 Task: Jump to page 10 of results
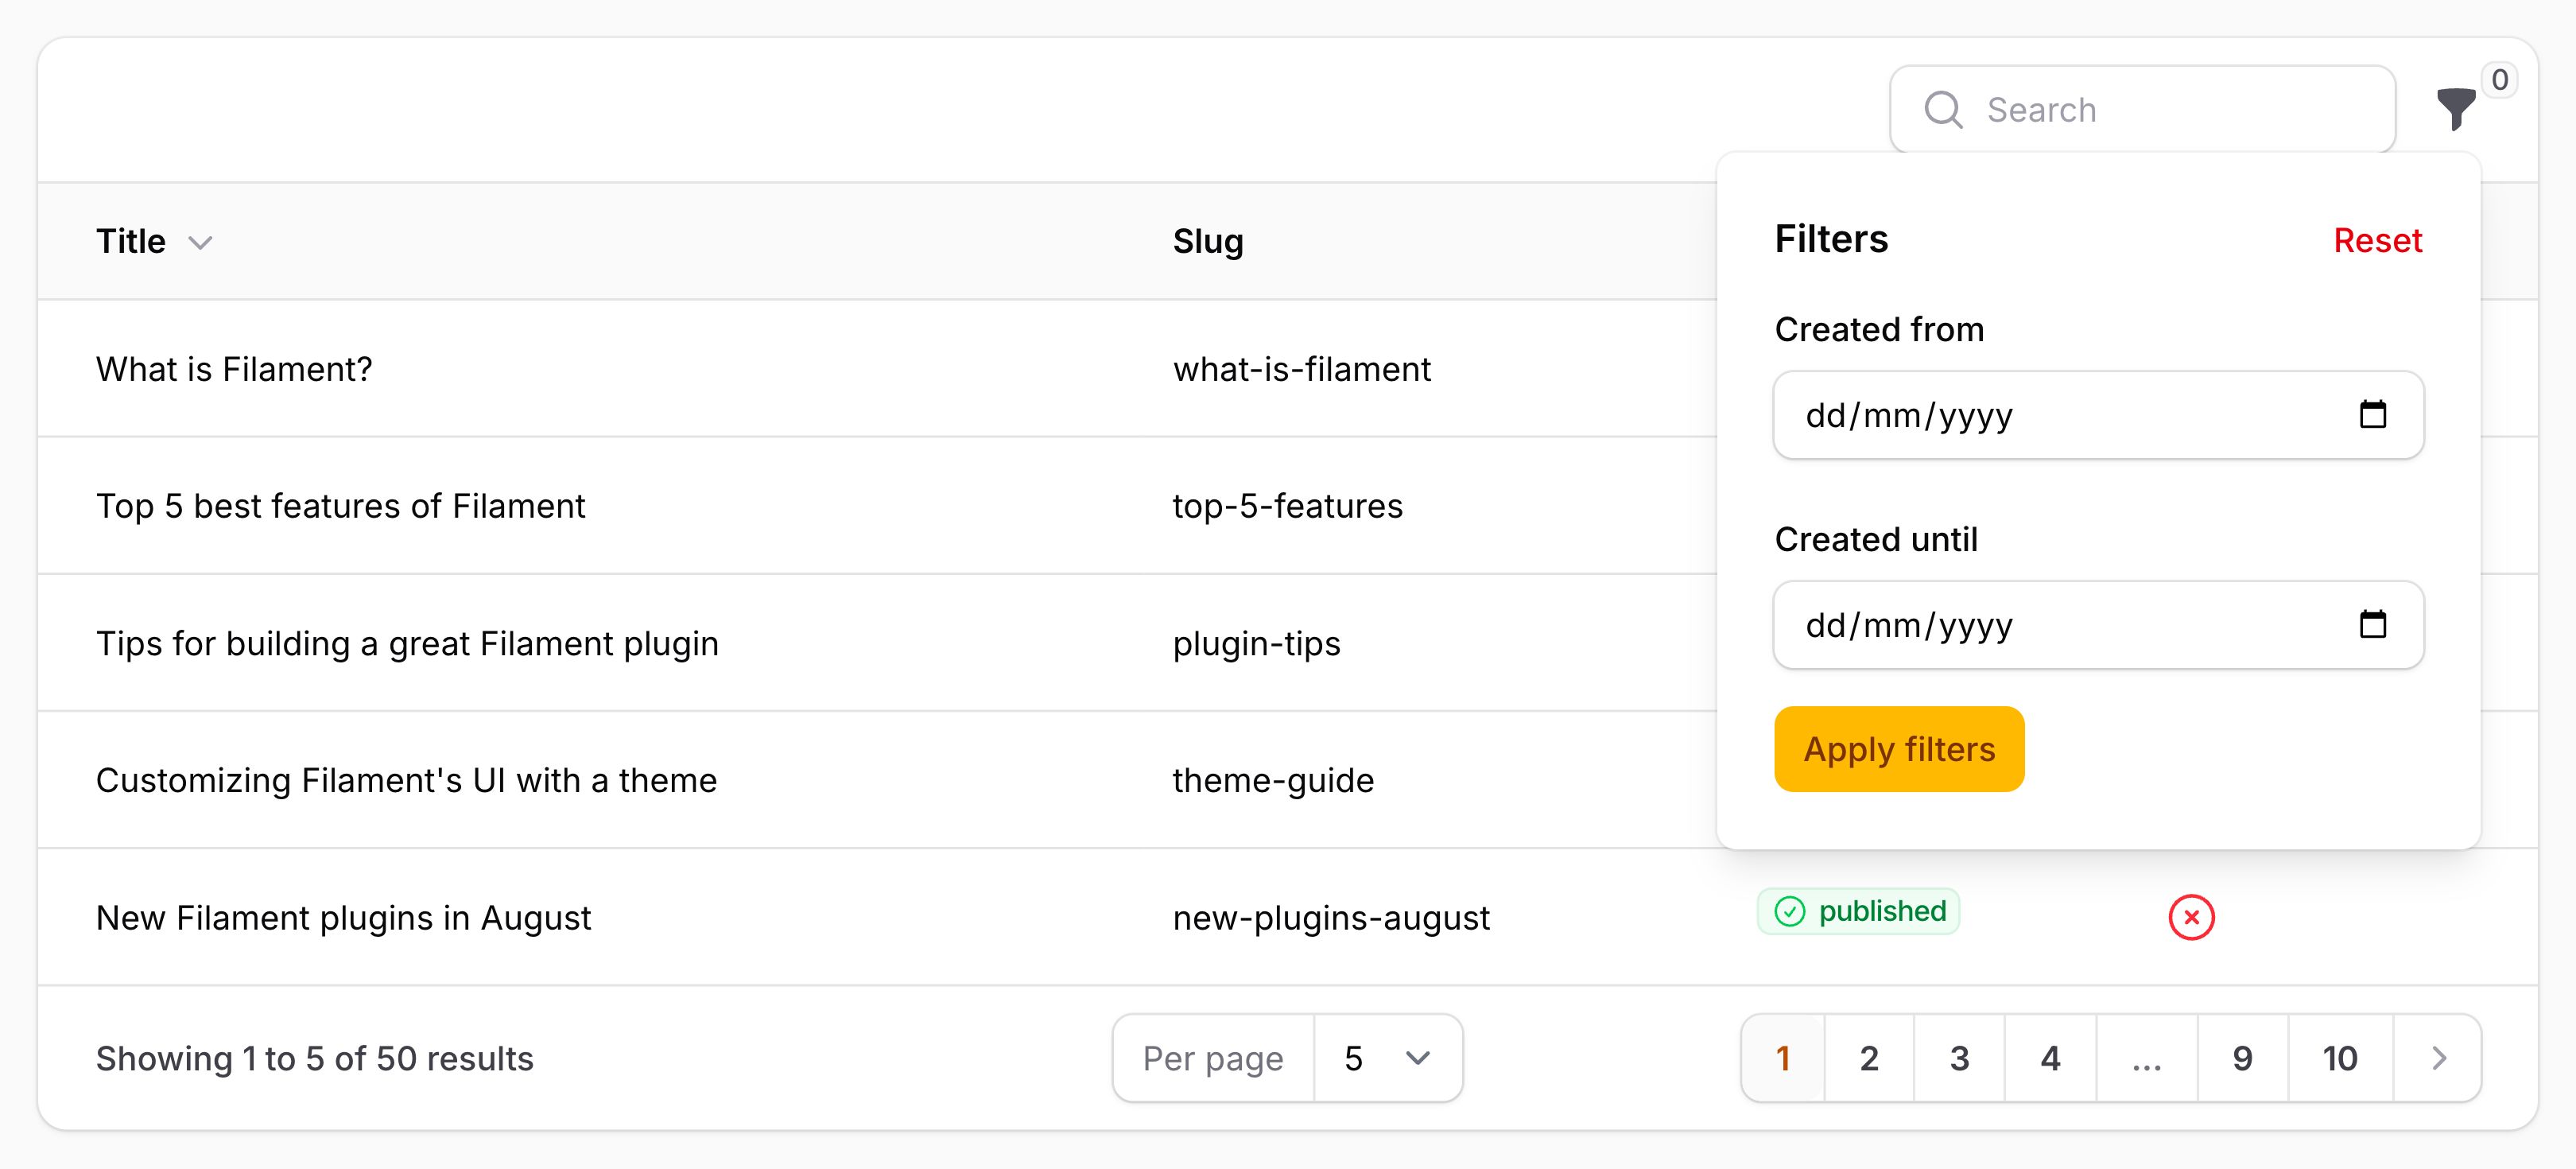(2338, 1058)
